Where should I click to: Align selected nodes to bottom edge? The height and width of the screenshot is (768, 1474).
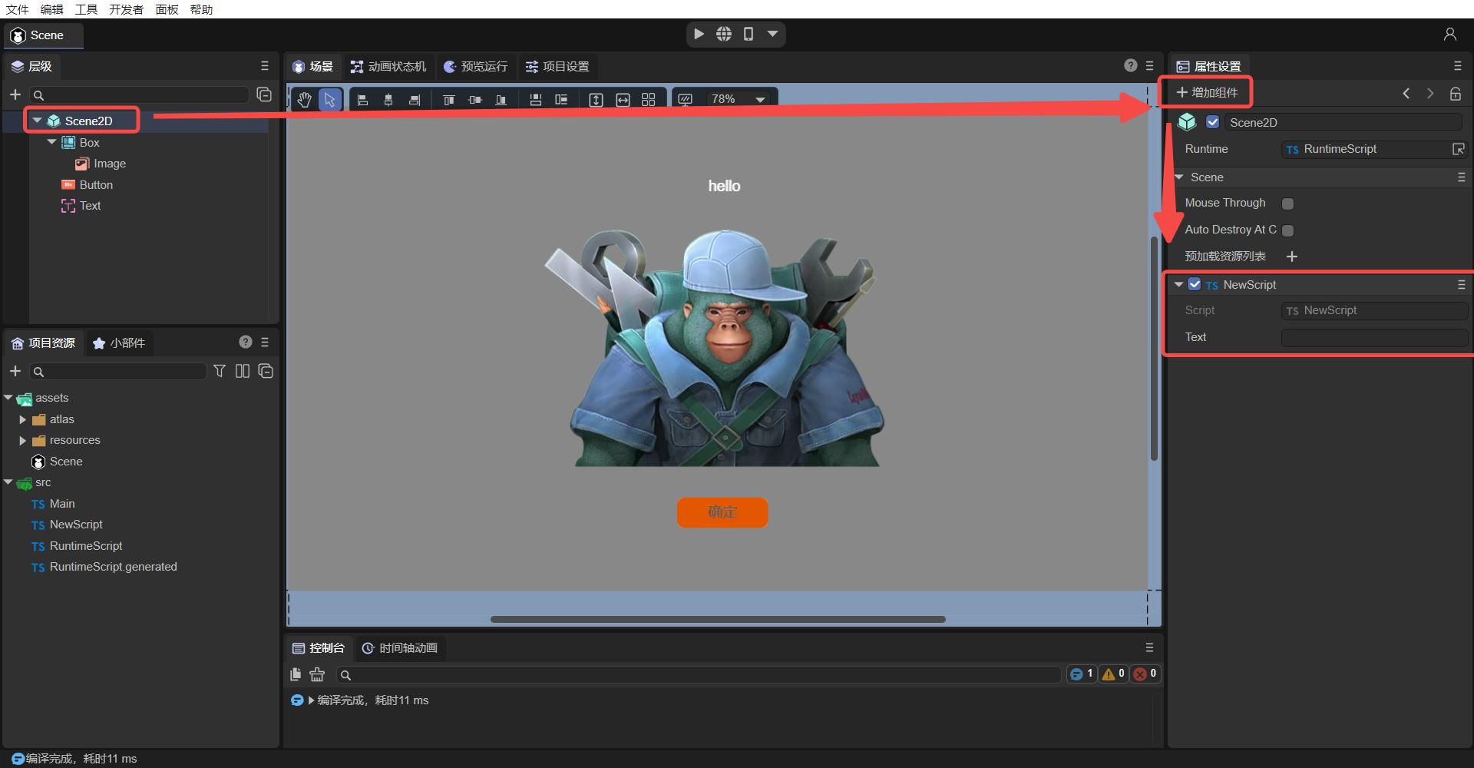coord(501,100)
